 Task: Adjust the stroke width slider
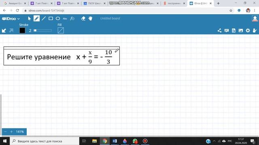pyautogui.click(x=42, y=31)
